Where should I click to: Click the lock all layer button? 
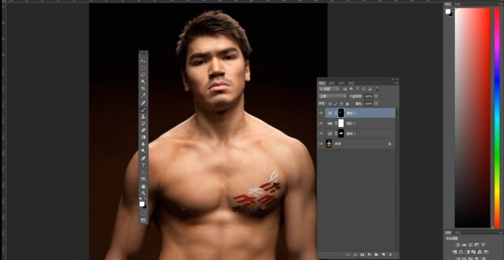tap(348, 103)
